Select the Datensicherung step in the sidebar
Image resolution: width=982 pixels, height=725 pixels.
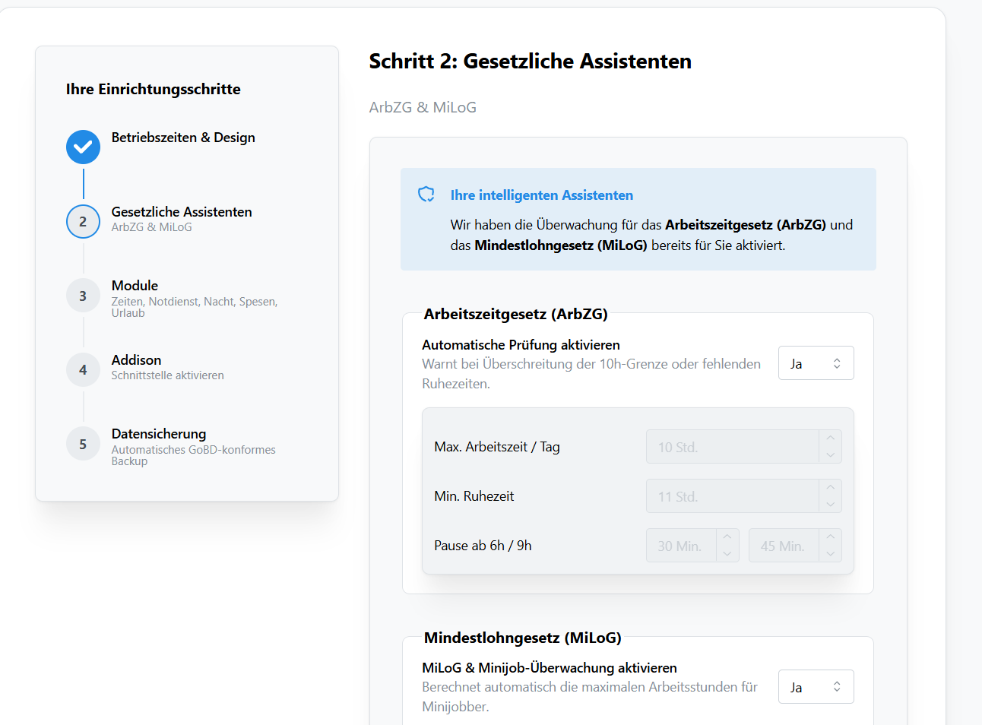[x=158, y=433]
